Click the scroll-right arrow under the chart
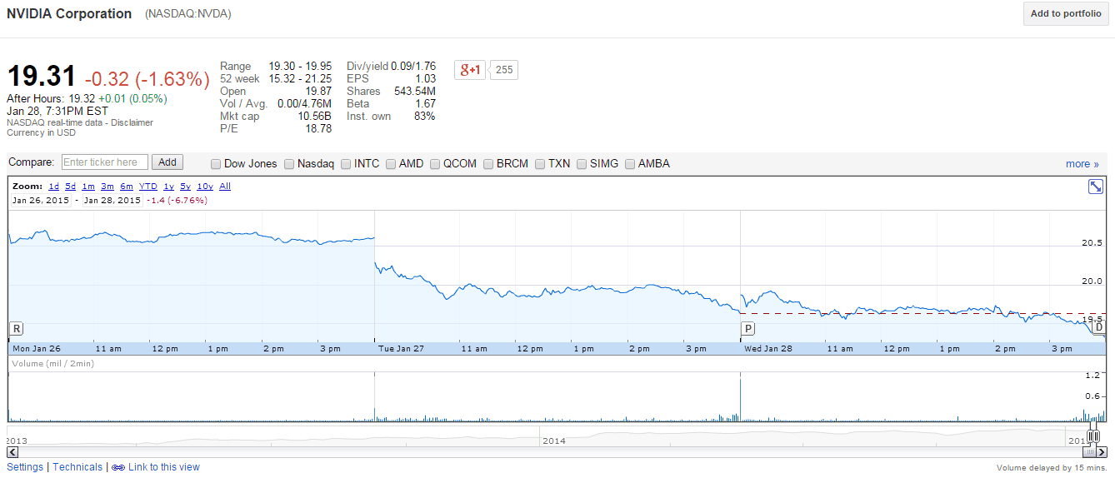This screenshot has height=478, width=1115. click(1101, 451)
